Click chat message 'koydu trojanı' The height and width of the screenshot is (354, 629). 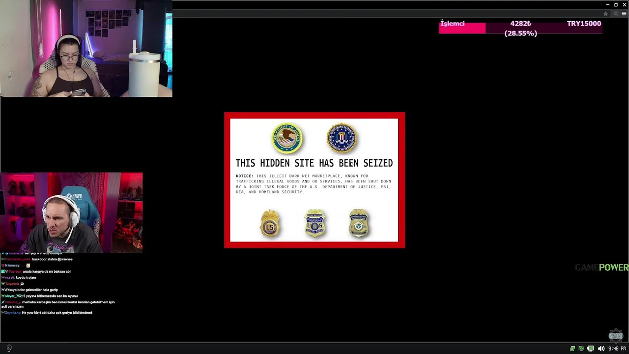point(26,278)
